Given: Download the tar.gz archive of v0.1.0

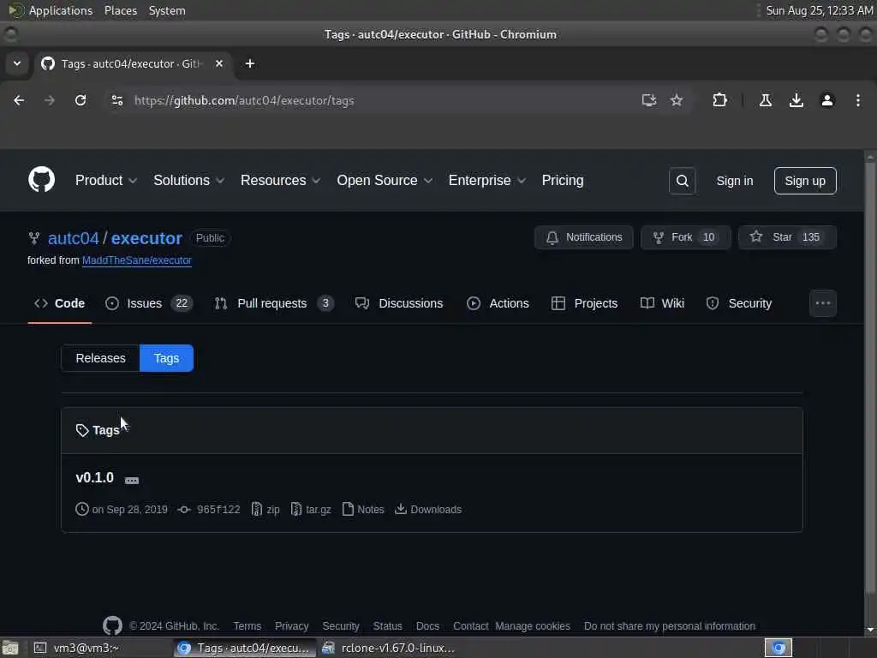Looking at the screenshot, I should click(x=311, y=510).
